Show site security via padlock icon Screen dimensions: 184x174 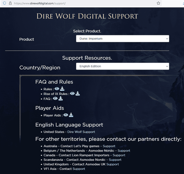tap(10, 3)
